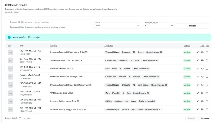Deactivate Chaqueta Tommy Hilfiger Negro with eye icon
The image size is (212, 123).
point(202,52)
